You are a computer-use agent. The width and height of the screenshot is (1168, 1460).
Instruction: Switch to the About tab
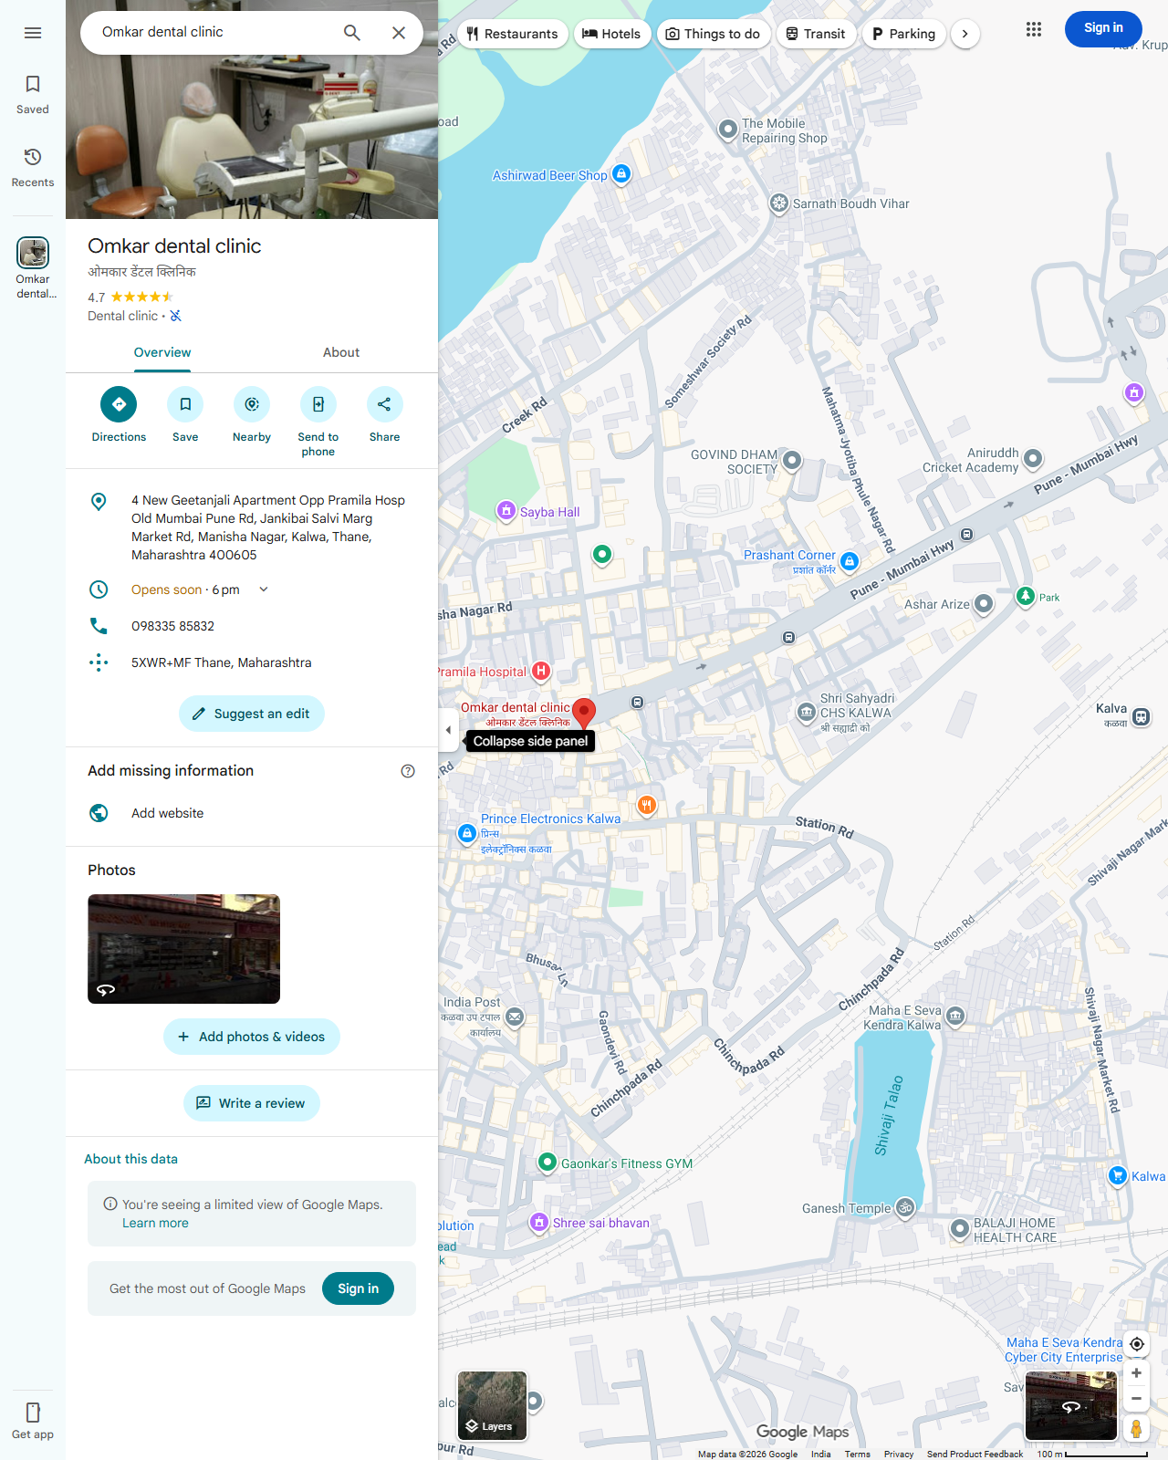coord(341,352)
